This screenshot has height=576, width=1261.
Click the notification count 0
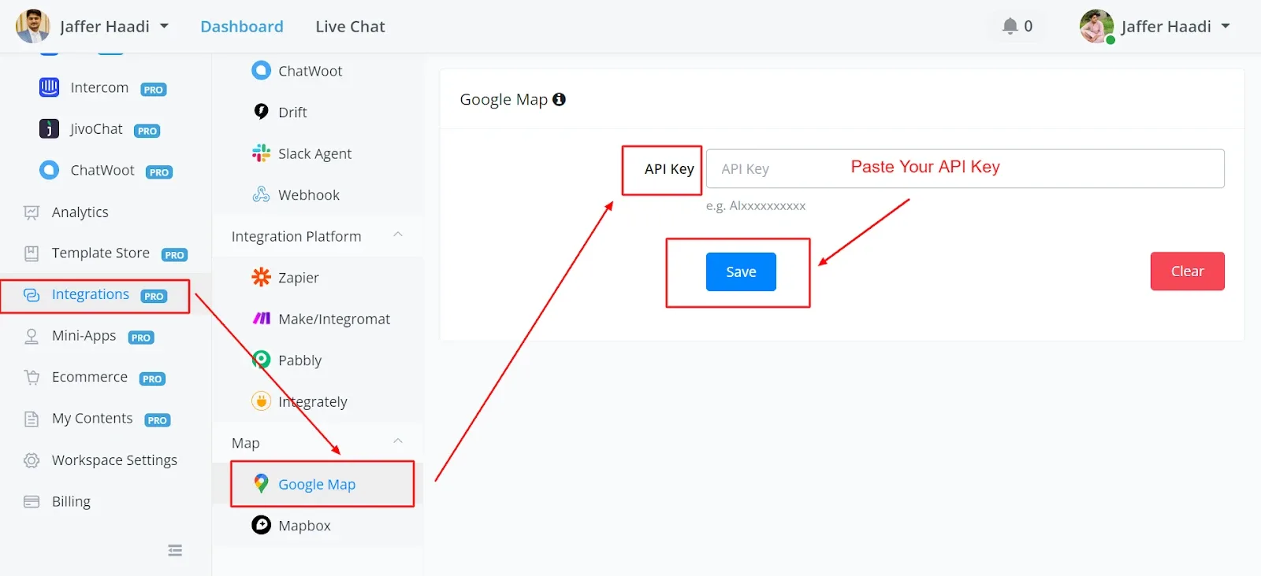point(1029,26)
